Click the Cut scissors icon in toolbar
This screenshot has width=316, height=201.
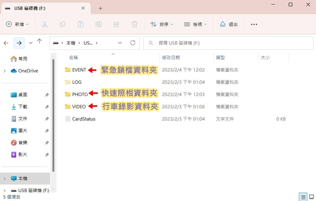click(x=45, y=24)
